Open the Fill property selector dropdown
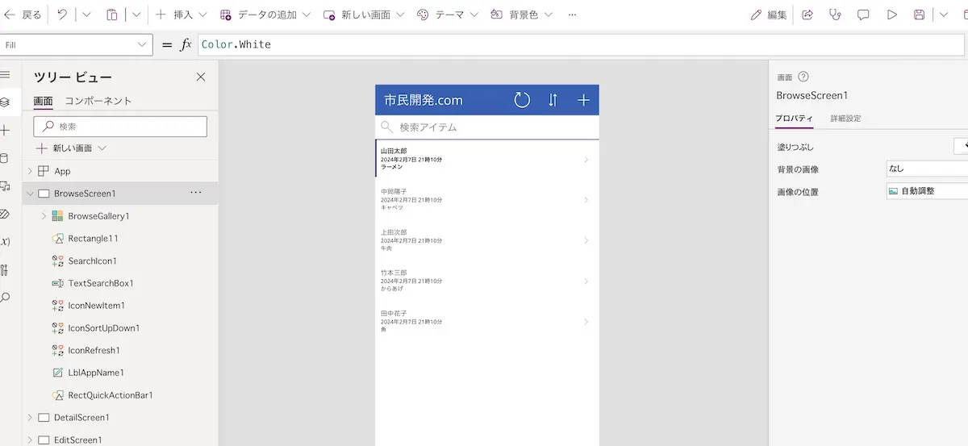Image resolution: width=968 pixels, height=446 pixels. tap(77, 45)
